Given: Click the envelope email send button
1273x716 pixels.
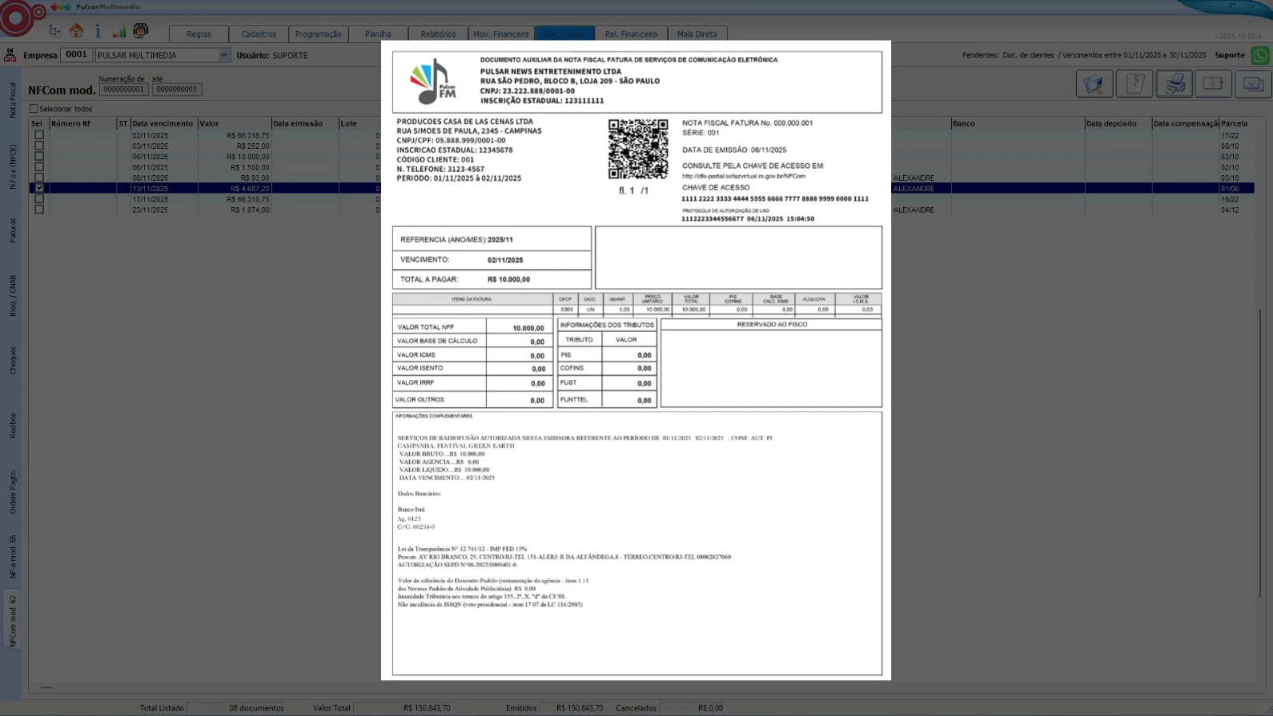Looking at the screenshot, I should pos(1253,84).
